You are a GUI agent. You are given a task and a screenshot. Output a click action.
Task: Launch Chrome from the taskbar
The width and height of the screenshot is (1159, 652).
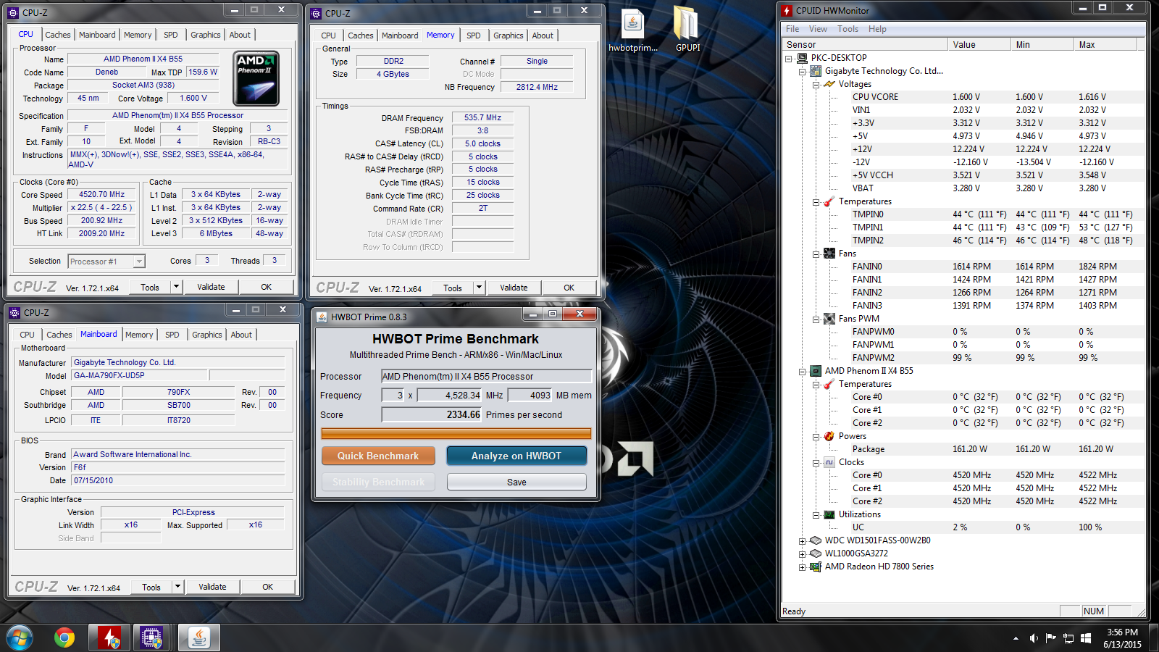[x=64, y=638]
